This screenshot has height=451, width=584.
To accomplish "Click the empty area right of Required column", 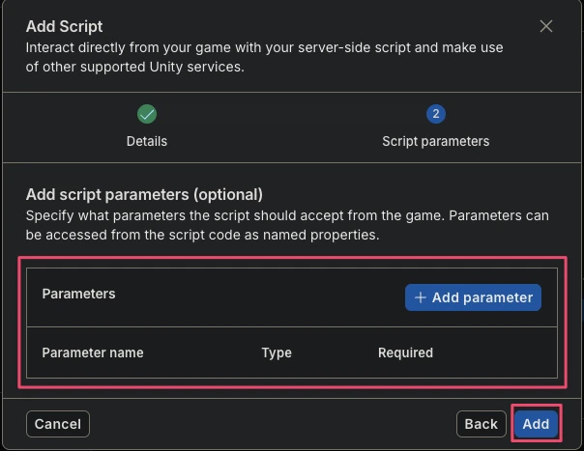I will [x=495, y=352].
